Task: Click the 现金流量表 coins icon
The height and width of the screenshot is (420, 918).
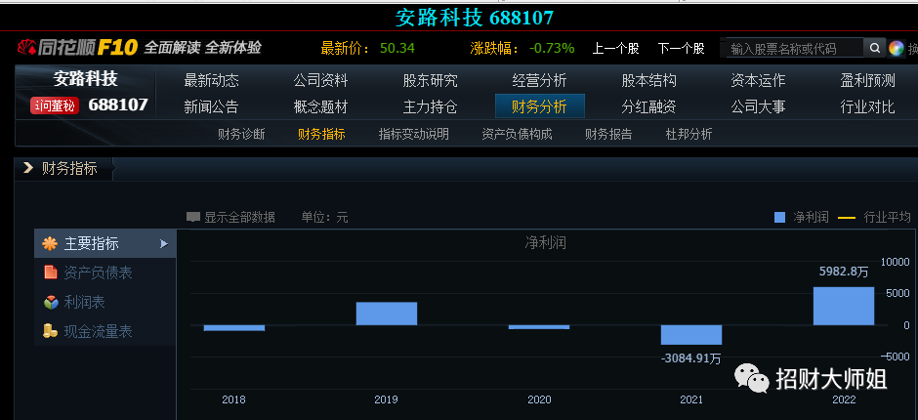Action: (x=50, y=331)
